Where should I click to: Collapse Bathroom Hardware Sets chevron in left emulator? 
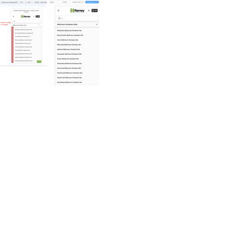pos(39,25)
